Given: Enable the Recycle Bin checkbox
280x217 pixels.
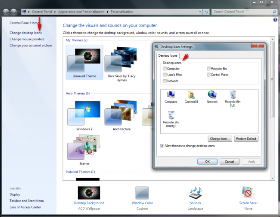Looking at the screenshot, I should 208,69.
